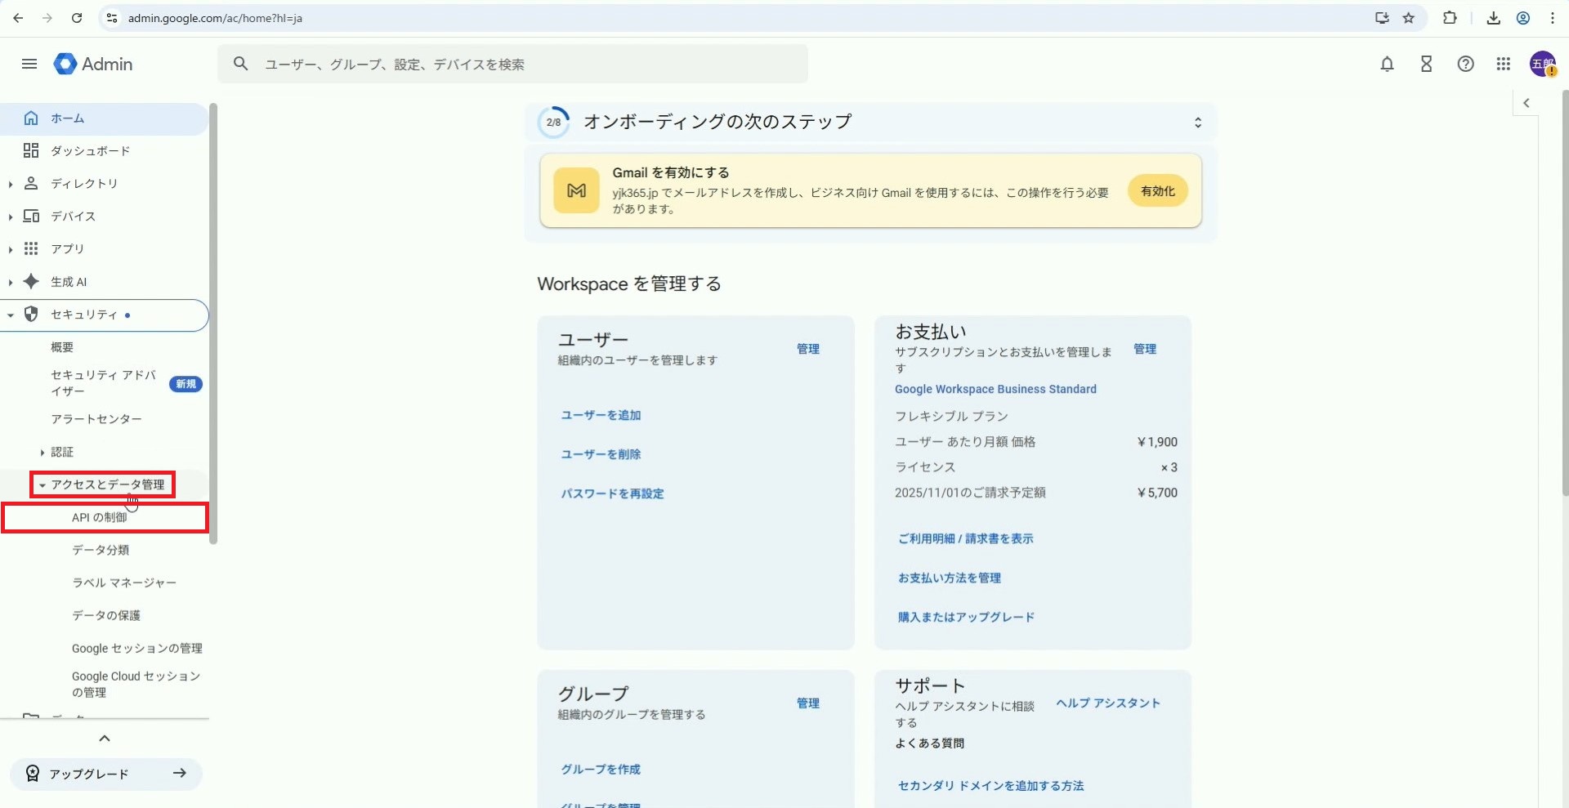1569x808 pixels.
Task: Click the notifications bell icon
Action: 1387,64
